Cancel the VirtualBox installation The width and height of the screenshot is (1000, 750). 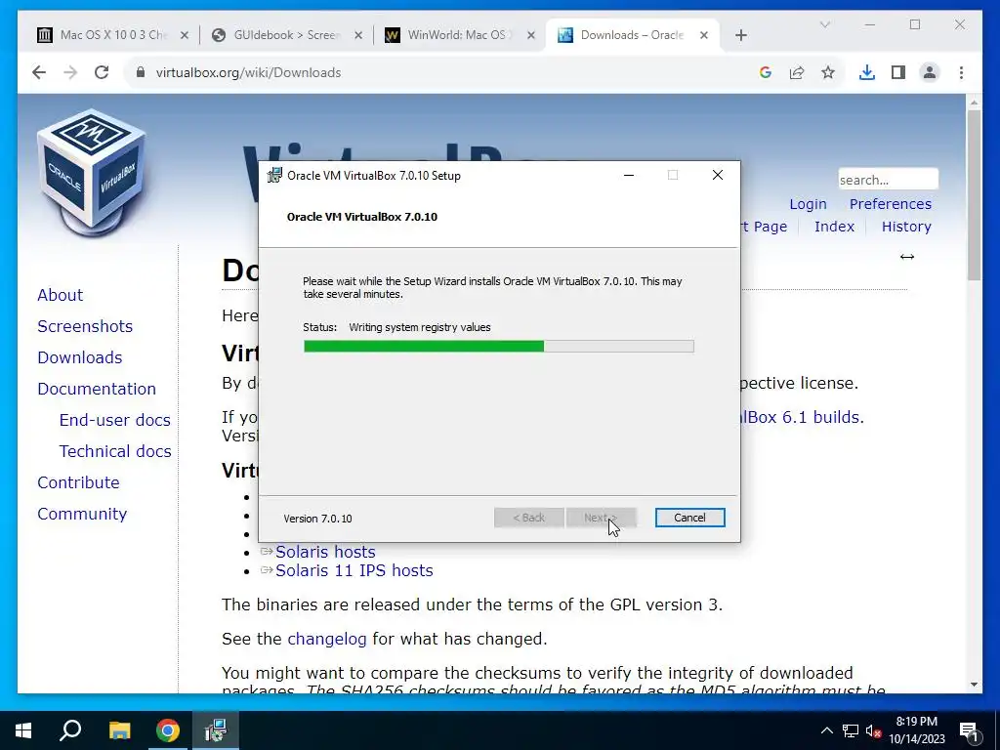coord(689,518)
